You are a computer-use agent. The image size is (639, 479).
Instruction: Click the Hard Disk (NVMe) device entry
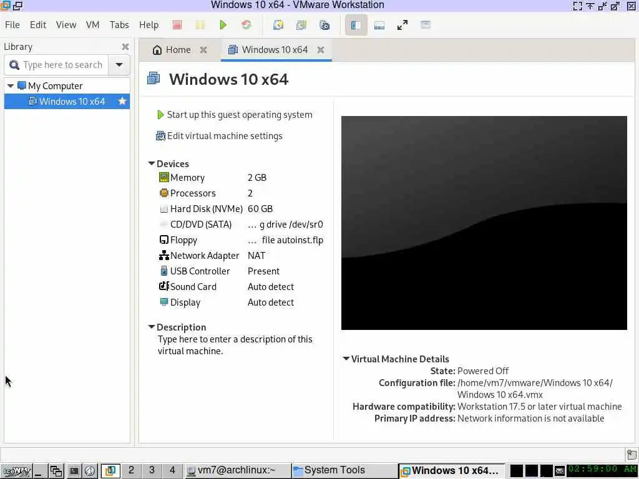point(201,208)
